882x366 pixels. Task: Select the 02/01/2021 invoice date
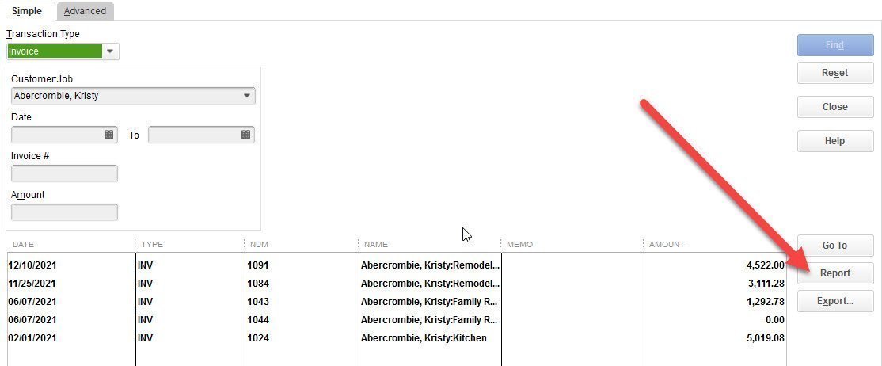pyautogui.click(x=32, y=337)
